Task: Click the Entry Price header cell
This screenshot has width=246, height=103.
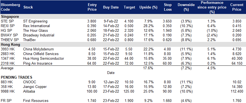Action: (x=92, y=7)
